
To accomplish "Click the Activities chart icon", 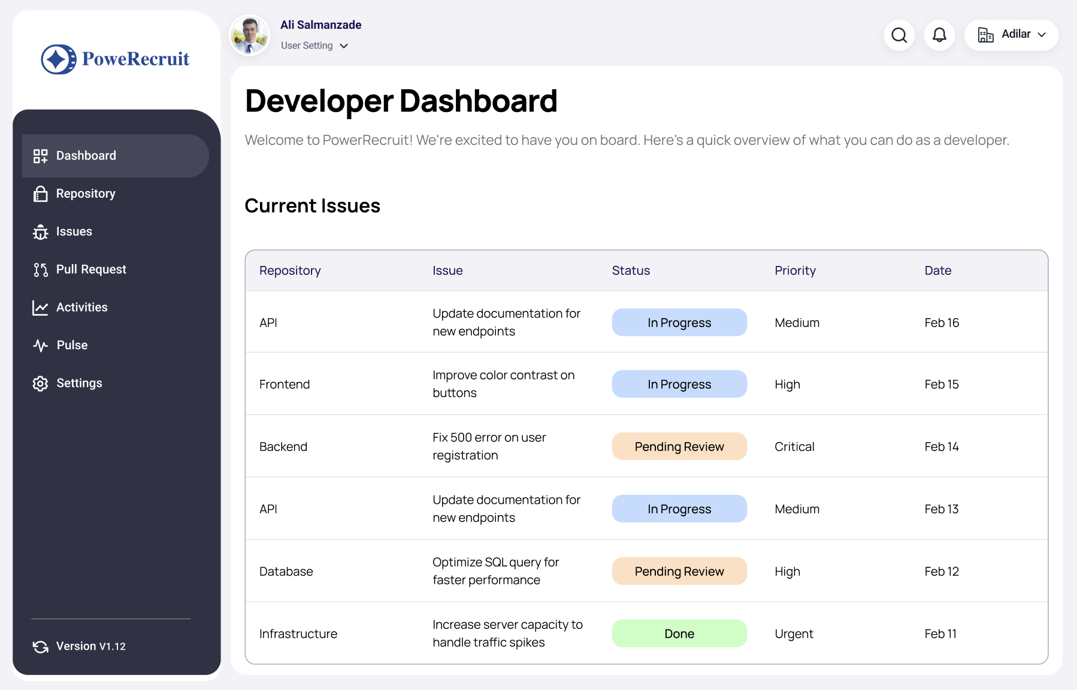I will coord(40,308).
